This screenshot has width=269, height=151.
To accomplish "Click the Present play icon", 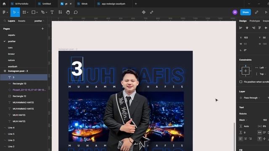I will pyautogui.click(x=266, y=12).
